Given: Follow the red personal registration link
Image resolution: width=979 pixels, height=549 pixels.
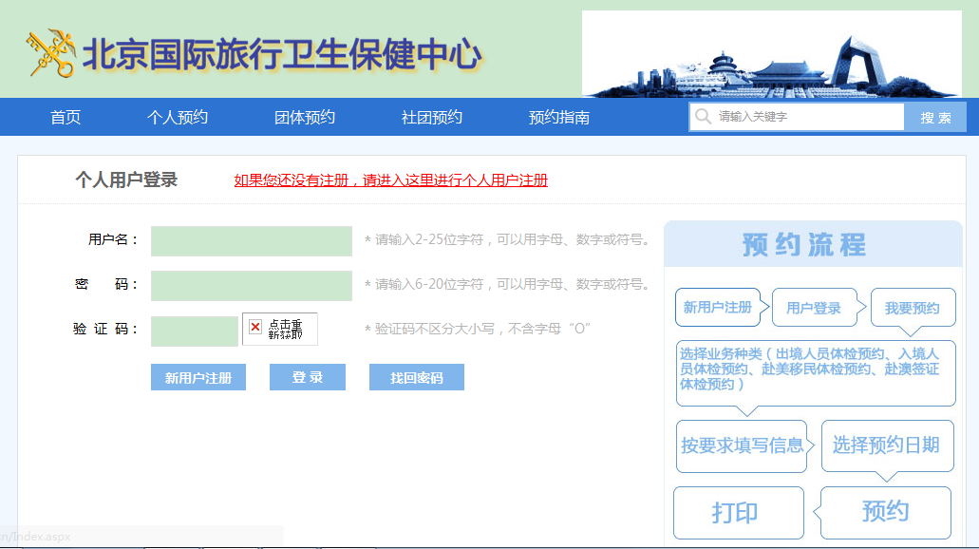Looking at the screenshot, I should 391,180.
